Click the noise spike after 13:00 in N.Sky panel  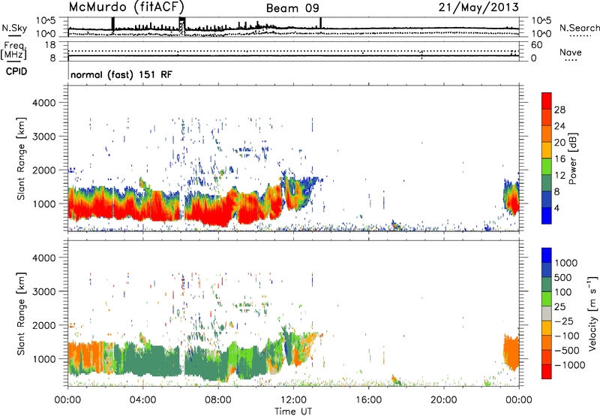[x=321, y=23]
